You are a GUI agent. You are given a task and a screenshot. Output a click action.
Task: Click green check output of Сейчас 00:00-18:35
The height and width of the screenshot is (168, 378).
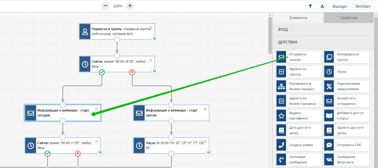click(102, 72)
